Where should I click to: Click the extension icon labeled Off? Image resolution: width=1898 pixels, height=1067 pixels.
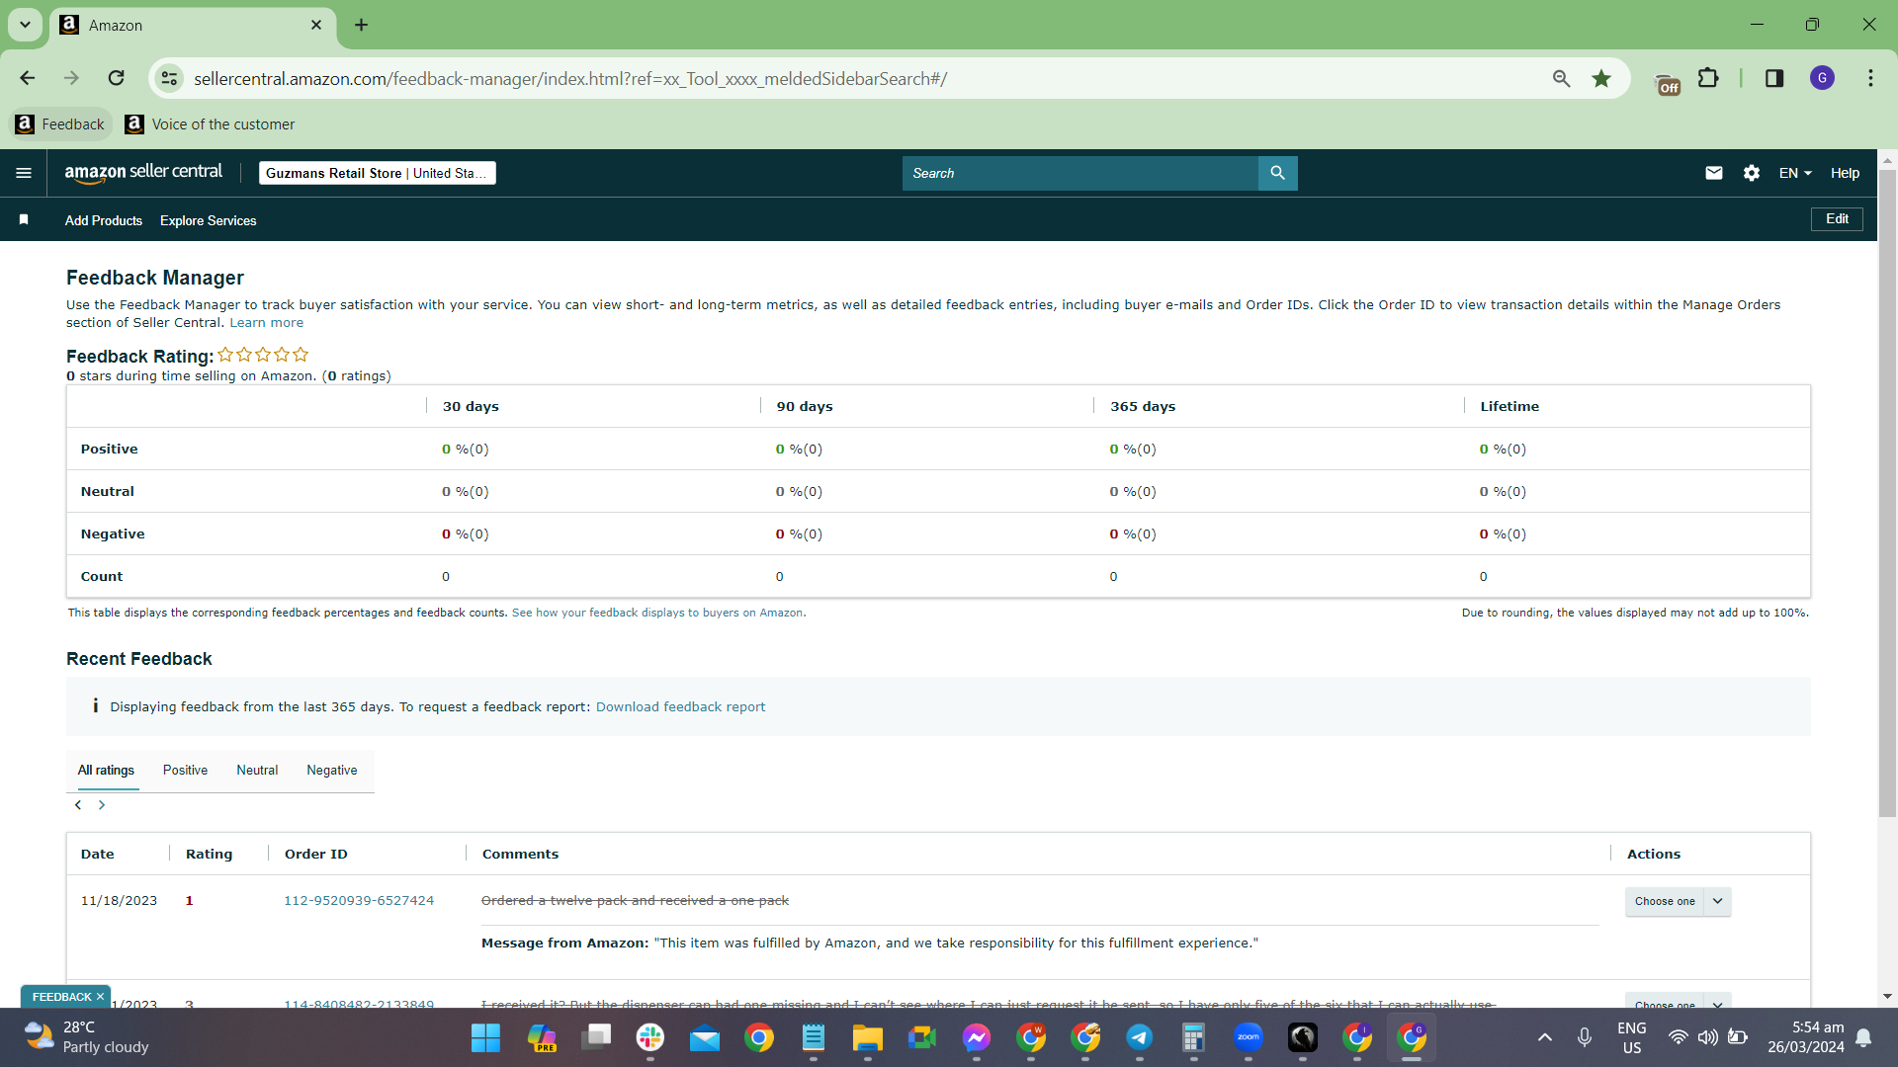click(x=1668, y=84)
